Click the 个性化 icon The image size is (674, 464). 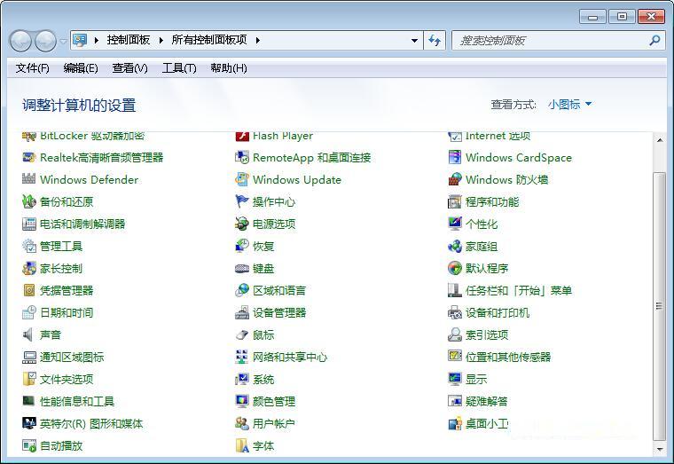click(455, 224)
